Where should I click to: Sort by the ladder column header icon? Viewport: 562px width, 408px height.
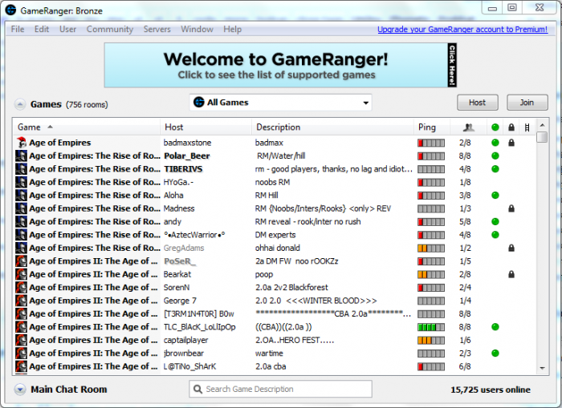[x=527, y=127]
